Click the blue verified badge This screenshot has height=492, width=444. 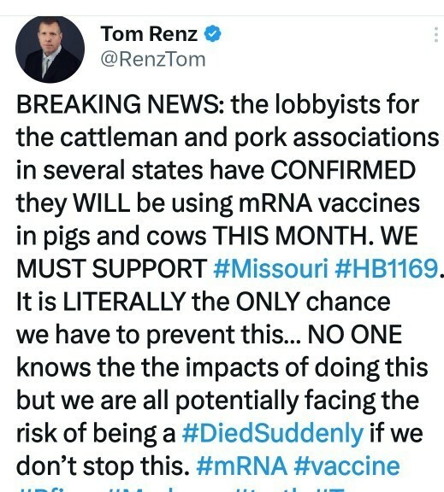tap(213, 33)
